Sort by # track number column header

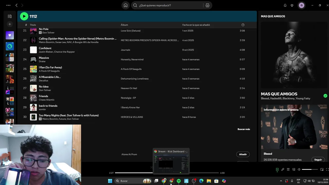26,25
